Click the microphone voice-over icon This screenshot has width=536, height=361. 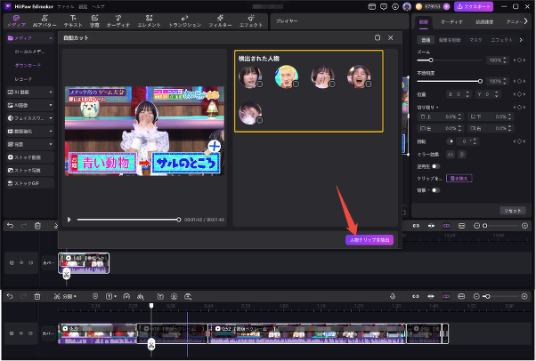point(393,296)
